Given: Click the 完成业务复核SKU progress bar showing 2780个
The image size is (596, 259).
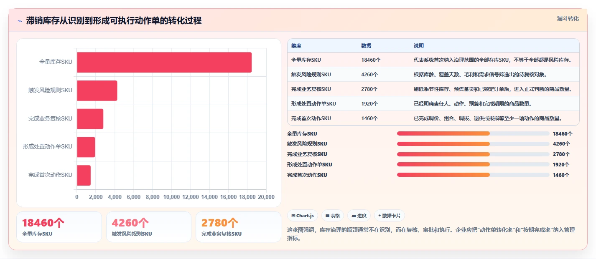Looking at the screenshot, I should (473, 154).
